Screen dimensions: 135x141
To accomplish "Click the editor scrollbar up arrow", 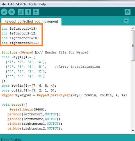I will (x=133, y=28).
